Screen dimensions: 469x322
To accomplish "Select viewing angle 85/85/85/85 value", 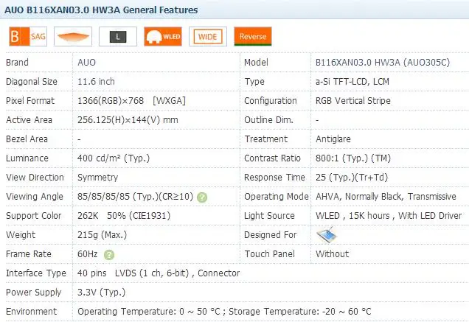I will [x=136, y=197].
